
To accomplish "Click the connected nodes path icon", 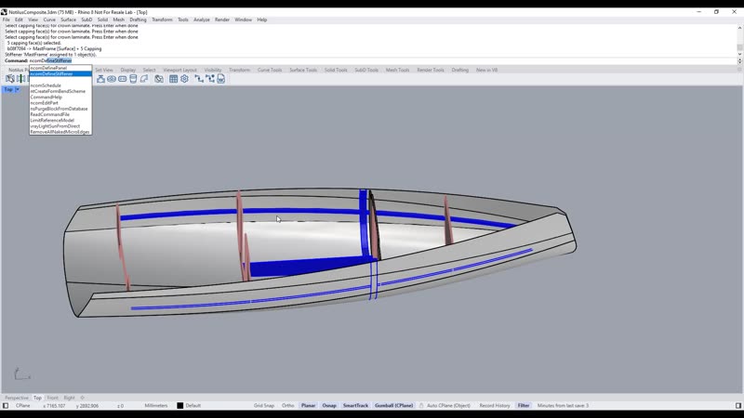I will tap(199, 79).
